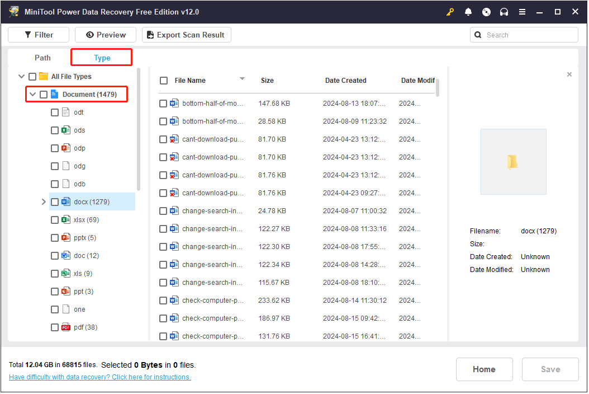
Task: Open the data recovery instructions link
Action: [x=100, y=377]
